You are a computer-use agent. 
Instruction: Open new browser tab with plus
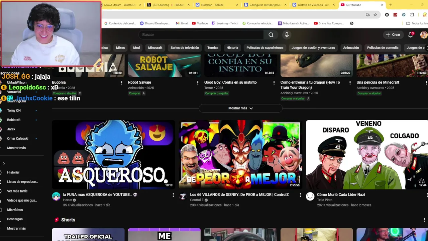(x=390, y=5)
